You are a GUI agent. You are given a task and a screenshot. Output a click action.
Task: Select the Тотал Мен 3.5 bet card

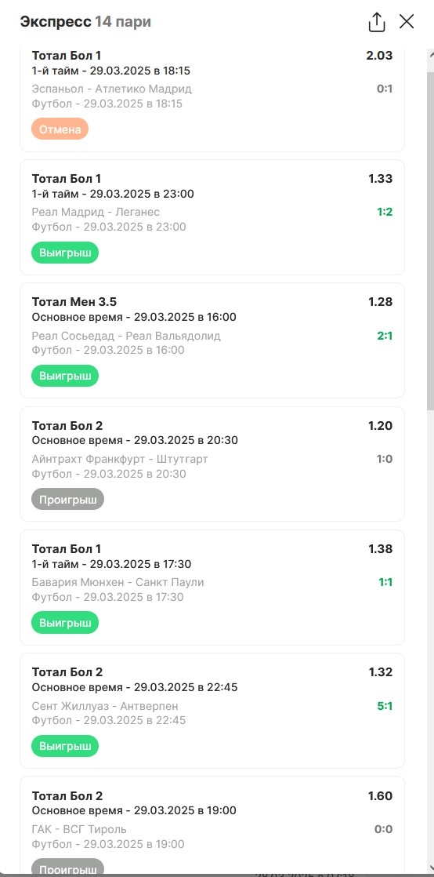[212, 340]
